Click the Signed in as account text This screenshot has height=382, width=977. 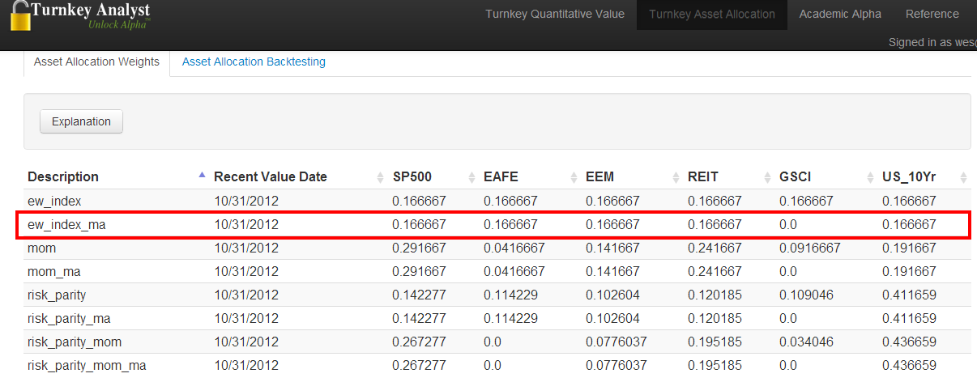click(x=932, y=42)
